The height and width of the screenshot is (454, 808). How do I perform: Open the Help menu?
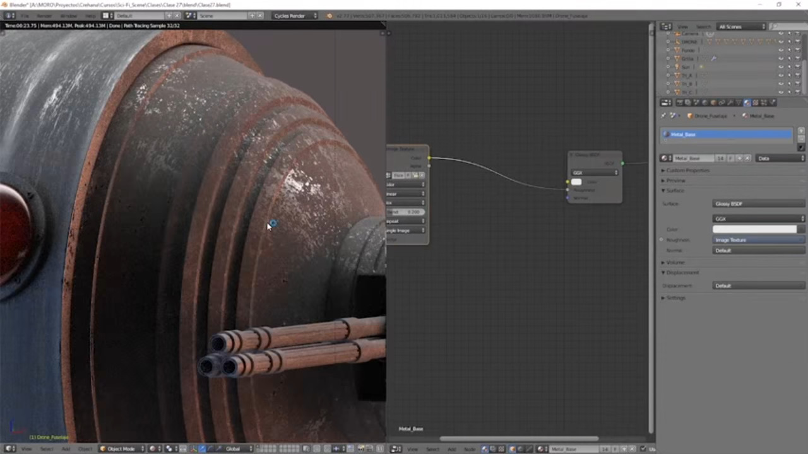point(90,15)
